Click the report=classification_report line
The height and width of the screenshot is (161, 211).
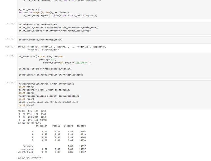50,96
